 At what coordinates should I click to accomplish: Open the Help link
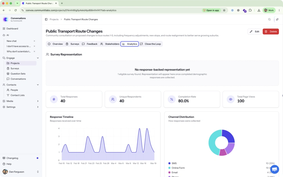[9, 164]
